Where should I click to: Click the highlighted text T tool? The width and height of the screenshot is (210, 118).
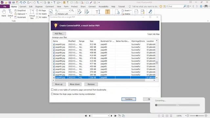coord(107,12)
